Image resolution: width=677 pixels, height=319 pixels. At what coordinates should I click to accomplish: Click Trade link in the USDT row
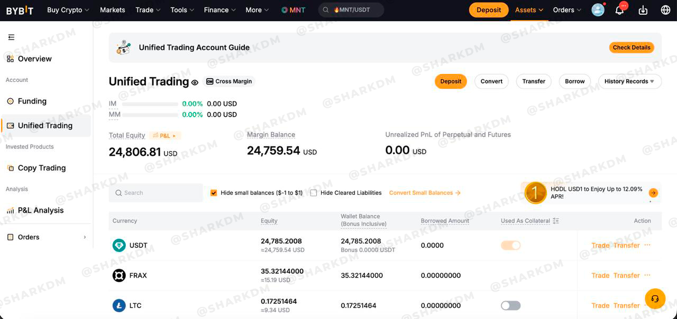[x=600, y=245]
